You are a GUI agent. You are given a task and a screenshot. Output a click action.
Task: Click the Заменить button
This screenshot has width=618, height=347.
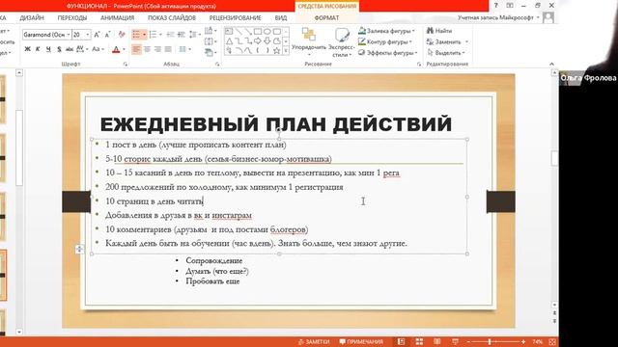coord(447,41)
